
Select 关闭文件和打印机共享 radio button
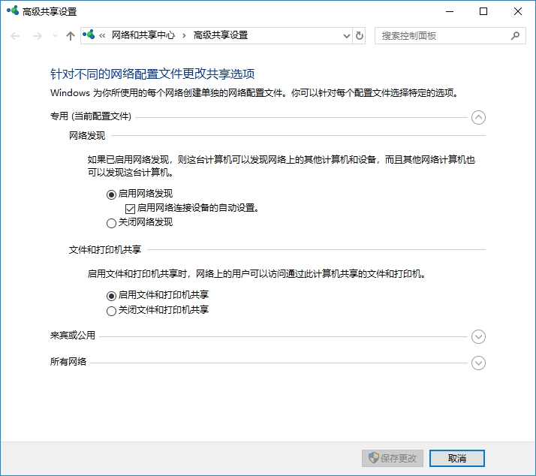point(111,311)
